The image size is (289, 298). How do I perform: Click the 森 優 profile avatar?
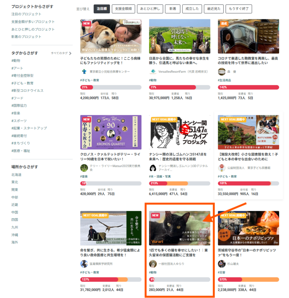tap(221, 72)
